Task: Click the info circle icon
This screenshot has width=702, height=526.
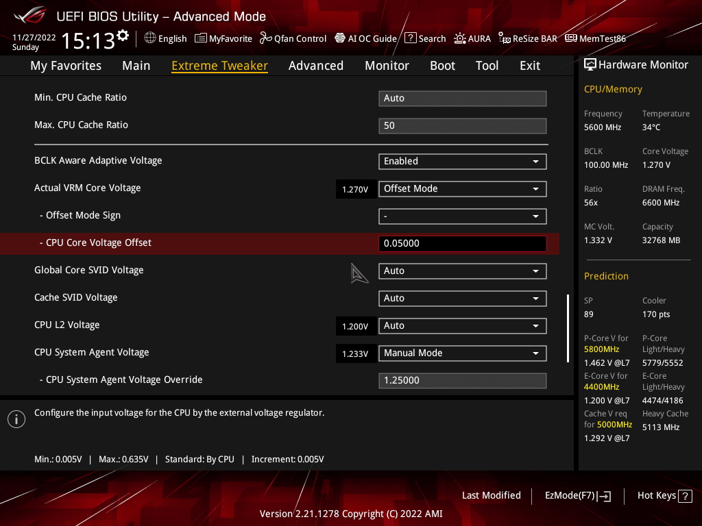Action: click(16, 419)
